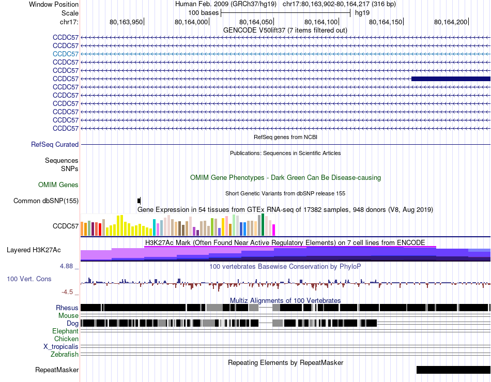Image resolution: width=491 pixels, height=382 pixels.
Task: Click the 80,164,100 ruler coordinate
Action: [321, 22]
